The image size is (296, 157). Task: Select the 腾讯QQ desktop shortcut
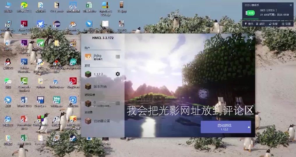pos(8,64)
